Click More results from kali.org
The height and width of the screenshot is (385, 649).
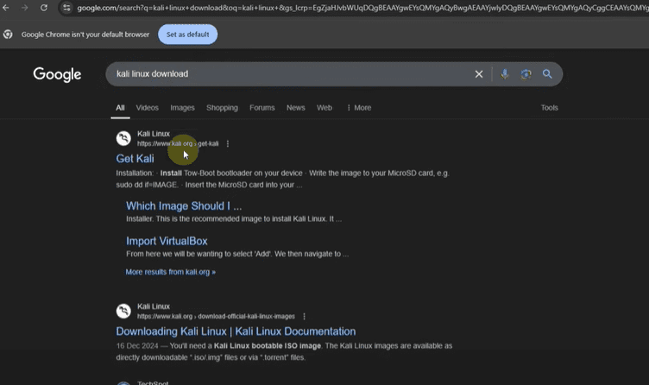[x=170, y=272]
